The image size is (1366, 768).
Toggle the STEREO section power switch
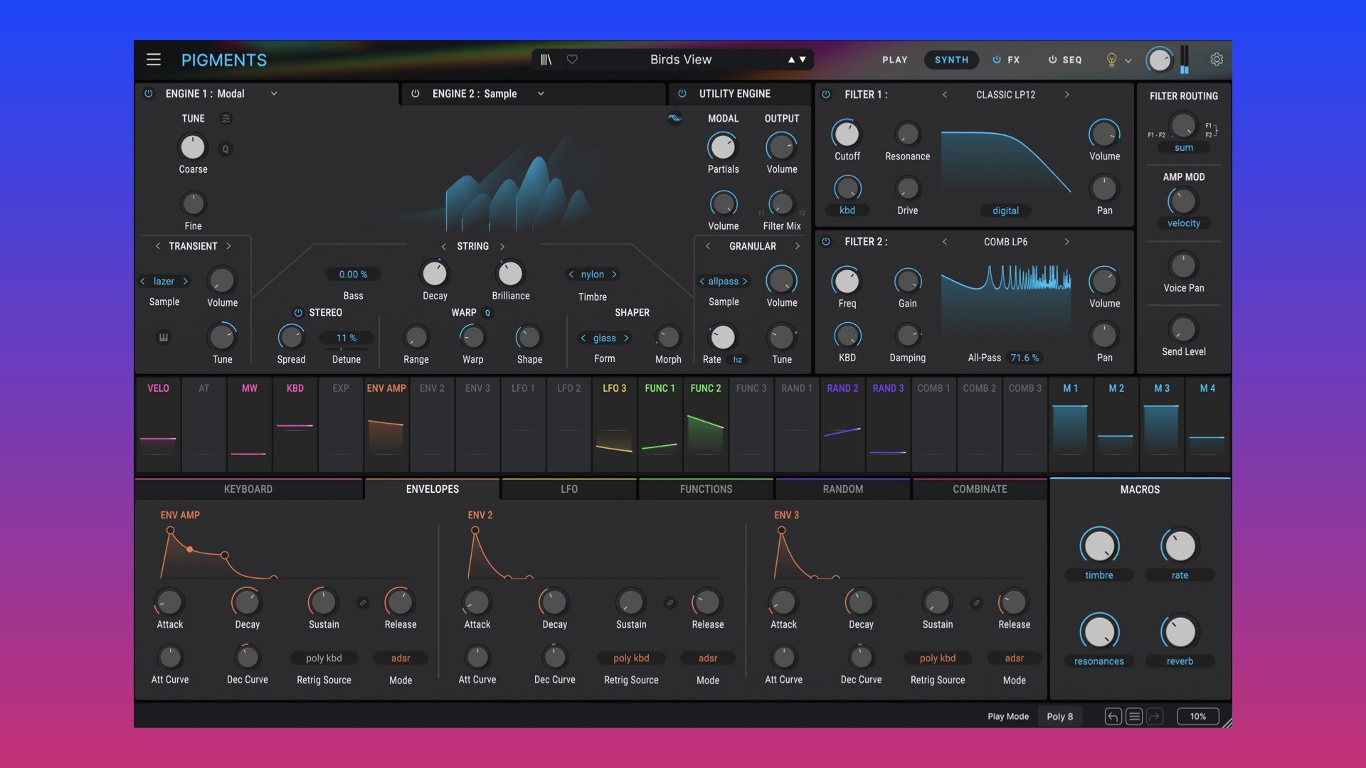(297, 312)
